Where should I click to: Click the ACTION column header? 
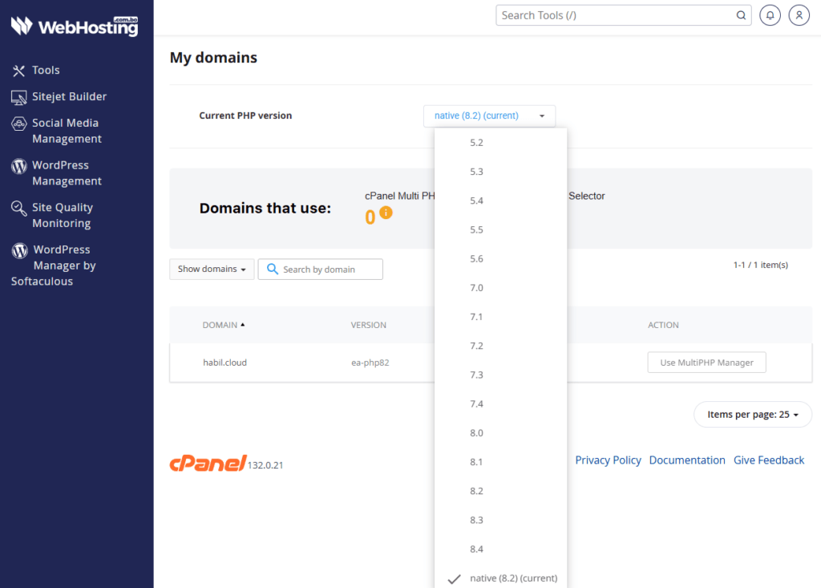click(663, 325)
